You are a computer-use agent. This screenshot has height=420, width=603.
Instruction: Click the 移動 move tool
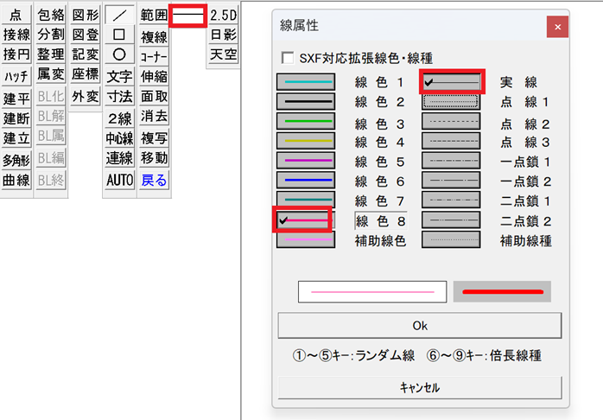(x=154, y=158)
